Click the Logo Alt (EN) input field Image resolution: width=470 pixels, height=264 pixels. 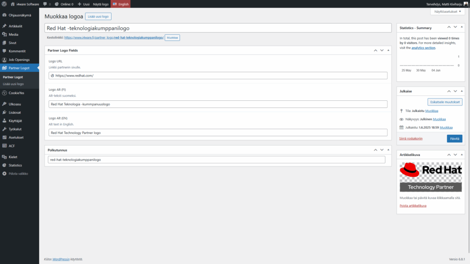coord(218,132)
